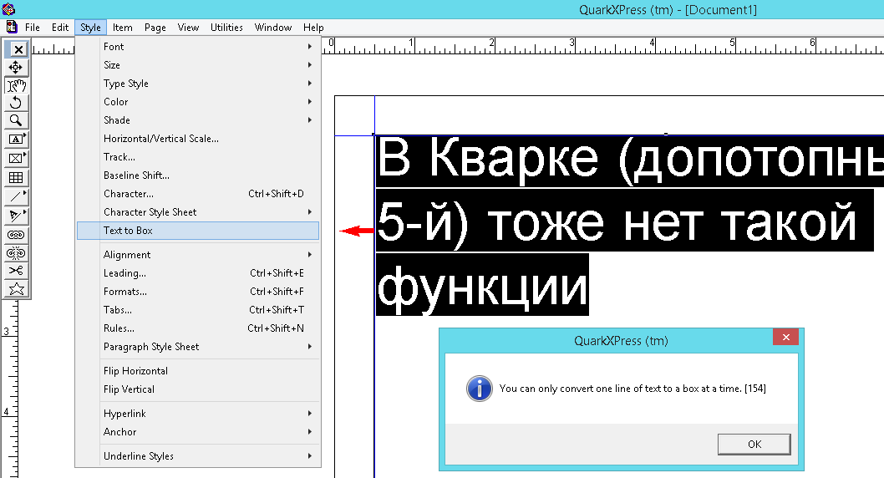
Task: Open the Edit menu
Action: [60, 27]
